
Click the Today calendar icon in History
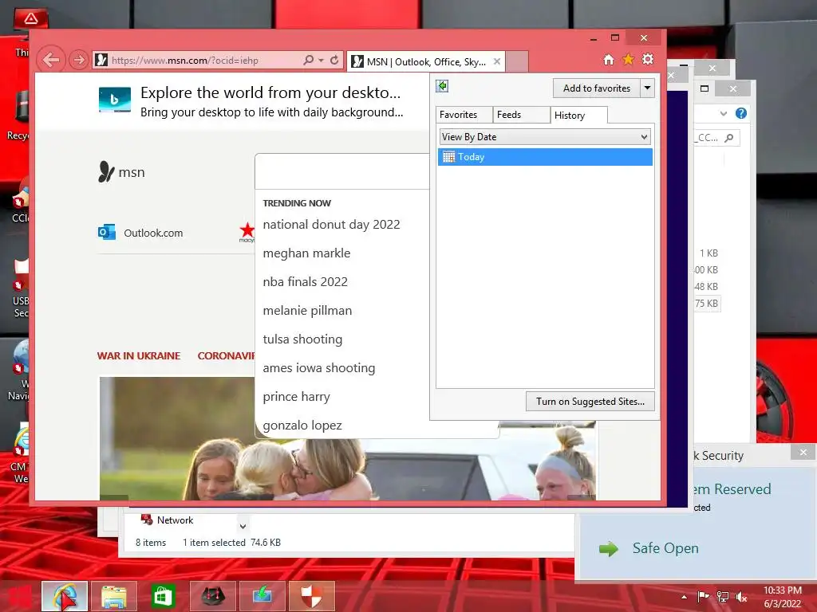point(448,157)
